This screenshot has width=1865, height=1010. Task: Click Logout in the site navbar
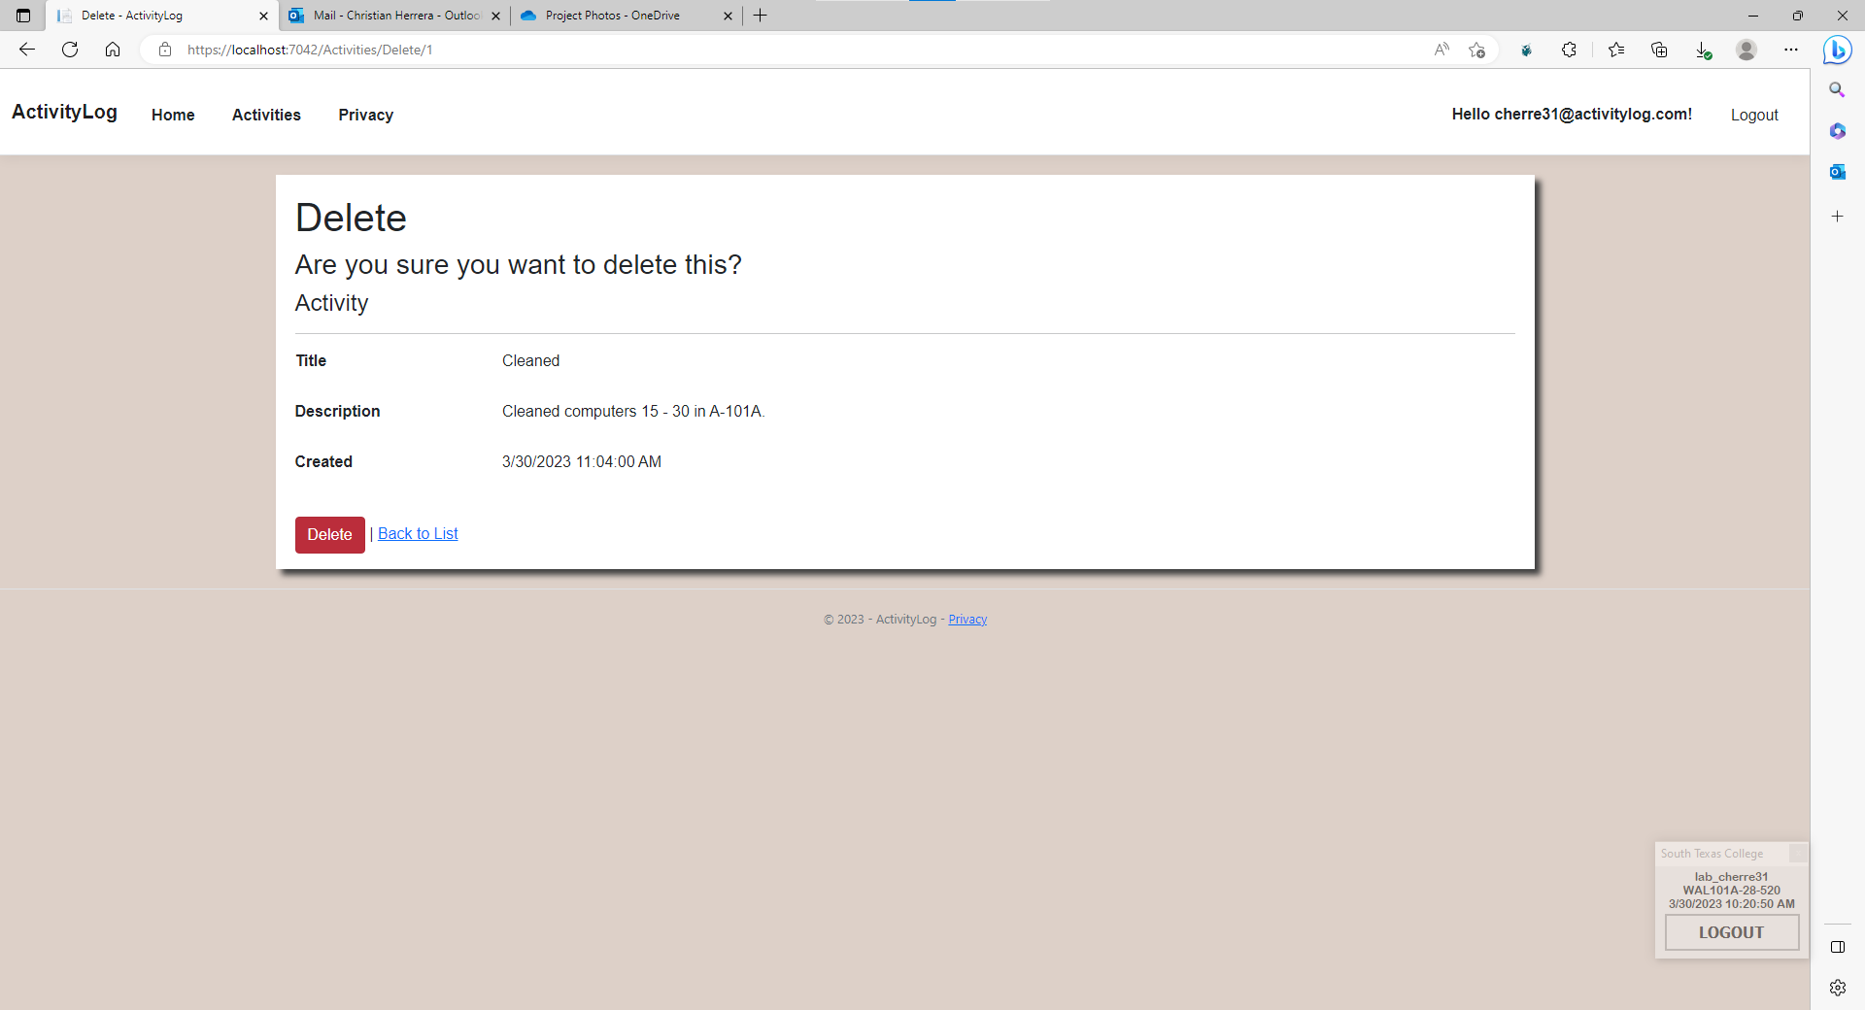click(1754, 115)
